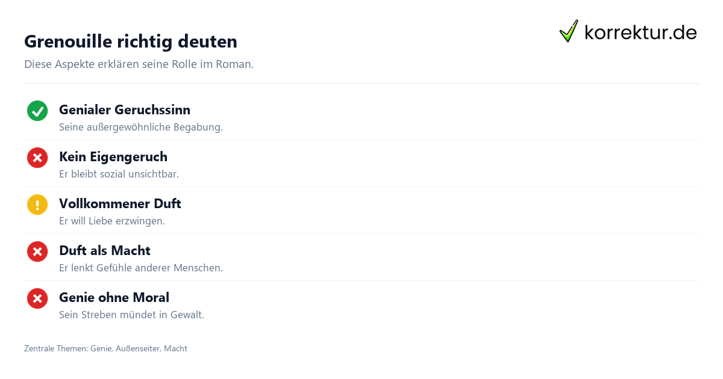Click the Zentrale Themen footer line
Screen dimensions: 723x379
click(x=105, y=348)
